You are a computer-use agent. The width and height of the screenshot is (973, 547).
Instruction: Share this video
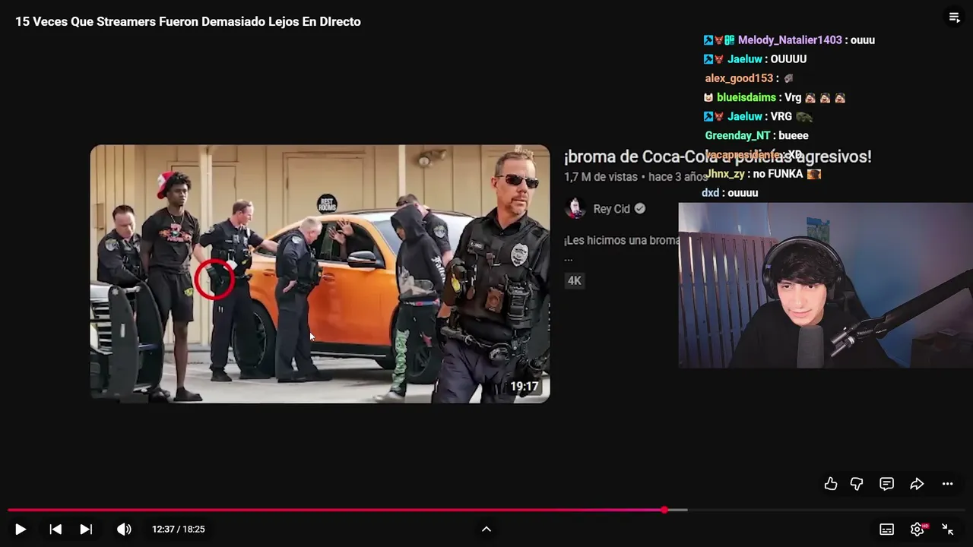pos(917,484)
